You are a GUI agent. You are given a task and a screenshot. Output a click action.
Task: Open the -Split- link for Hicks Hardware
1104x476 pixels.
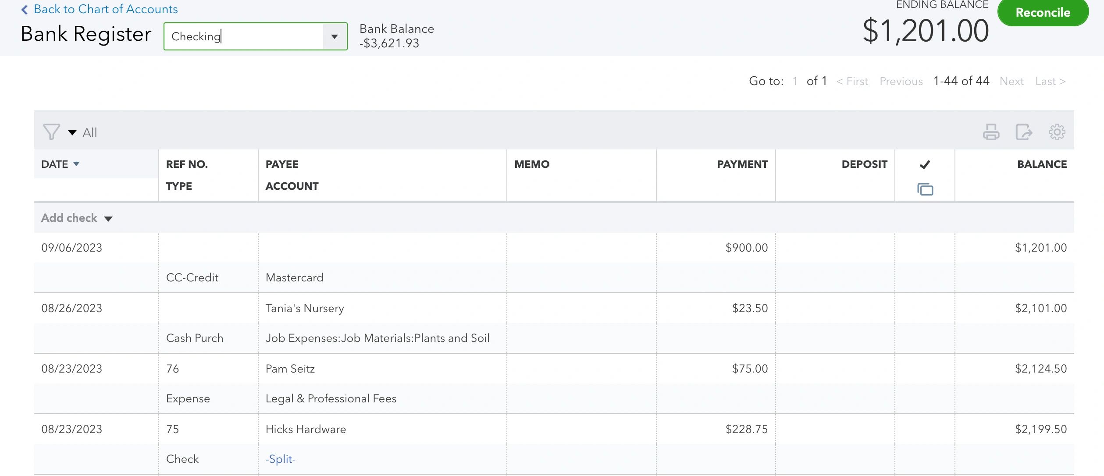[x=281, y=459]
